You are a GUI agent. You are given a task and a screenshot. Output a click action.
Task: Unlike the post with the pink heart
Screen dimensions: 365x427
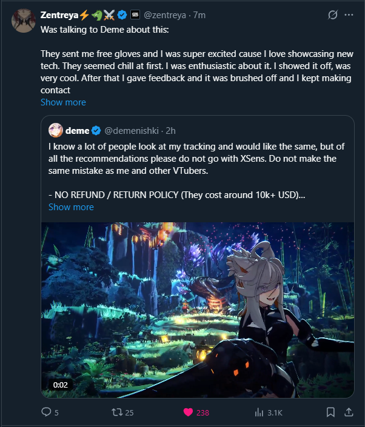(x=189, y=412)
